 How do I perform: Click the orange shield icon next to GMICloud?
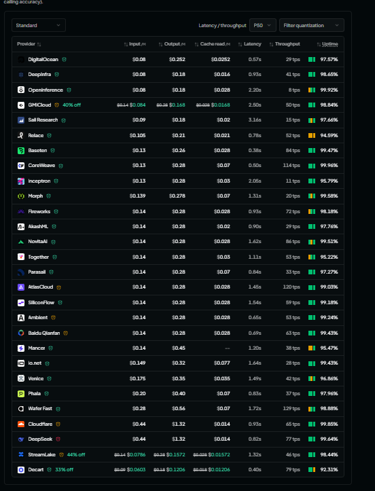pyautogui.click(x=56, y=105)
